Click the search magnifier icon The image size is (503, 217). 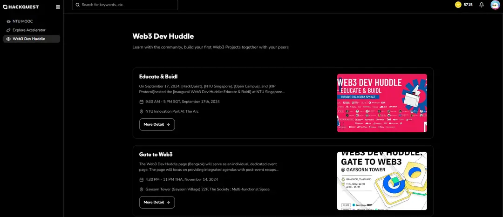pos(78,5)
